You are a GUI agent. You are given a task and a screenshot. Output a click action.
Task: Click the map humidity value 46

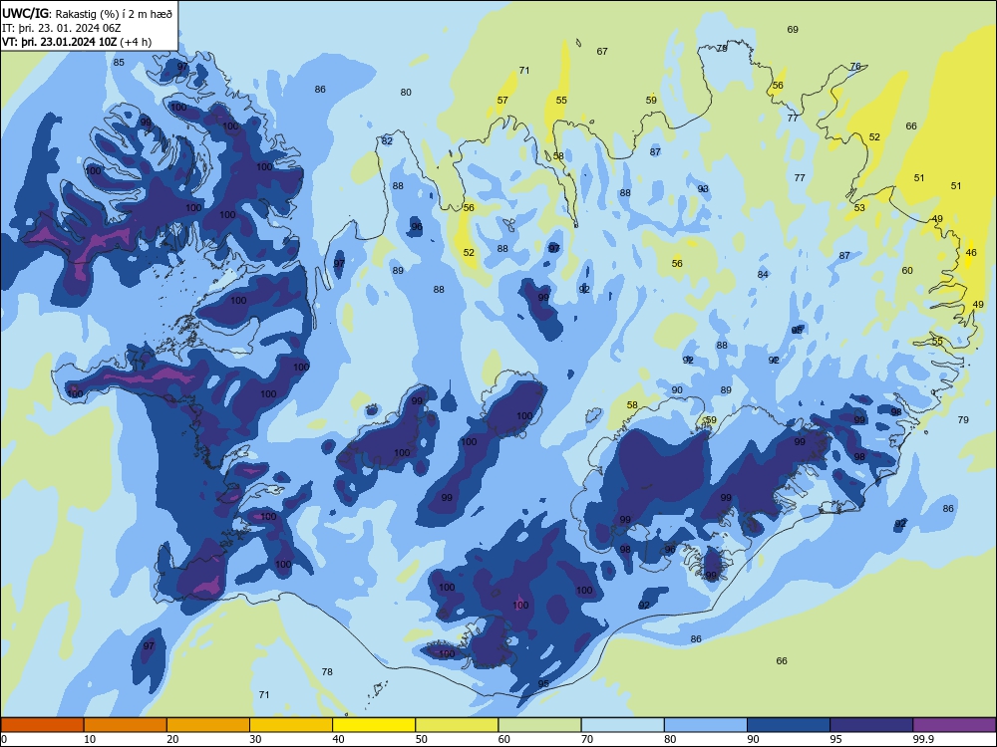971,253
